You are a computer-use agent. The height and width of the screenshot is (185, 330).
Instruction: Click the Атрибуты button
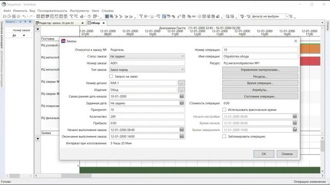260,90
